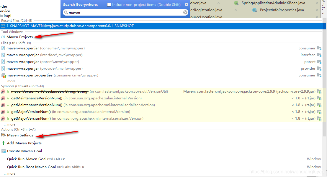
Task: Click the Maven Settings wrench icon
Action: tap(3, 135)
